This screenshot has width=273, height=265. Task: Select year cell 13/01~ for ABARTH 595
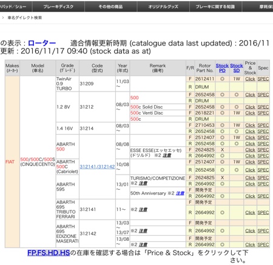pyautogui.click(x=123, y=187)
